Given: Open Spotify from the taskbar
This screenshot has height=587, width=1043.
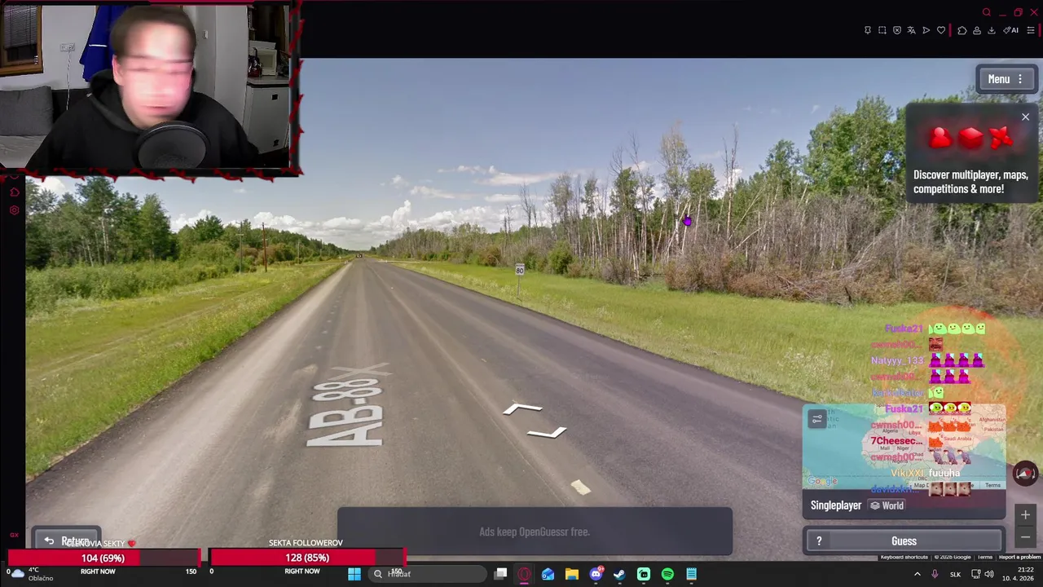Looking at the screenshot, I should 667,574.
